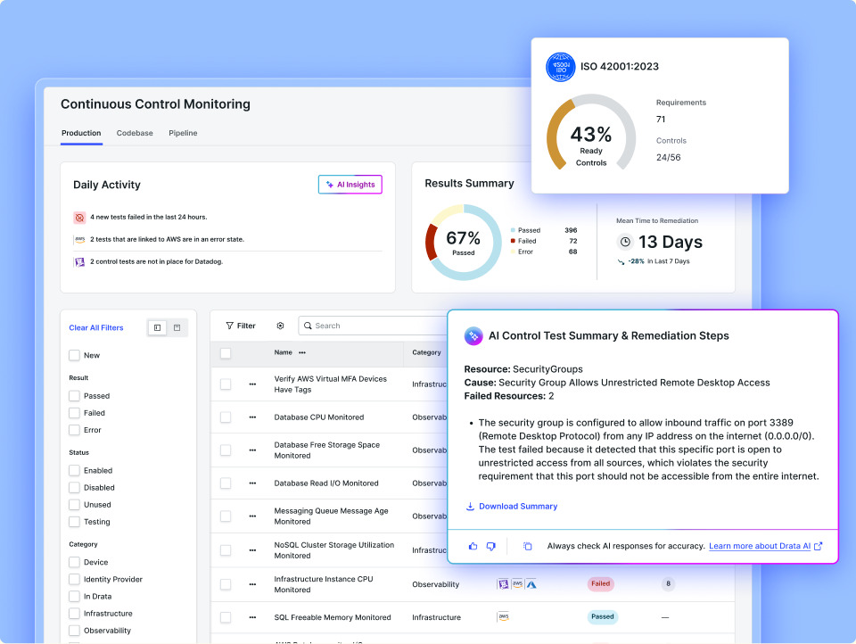Click the thumbs down feedback icon
The width and height of the screenshot is (856, 644).
point(490,546)
